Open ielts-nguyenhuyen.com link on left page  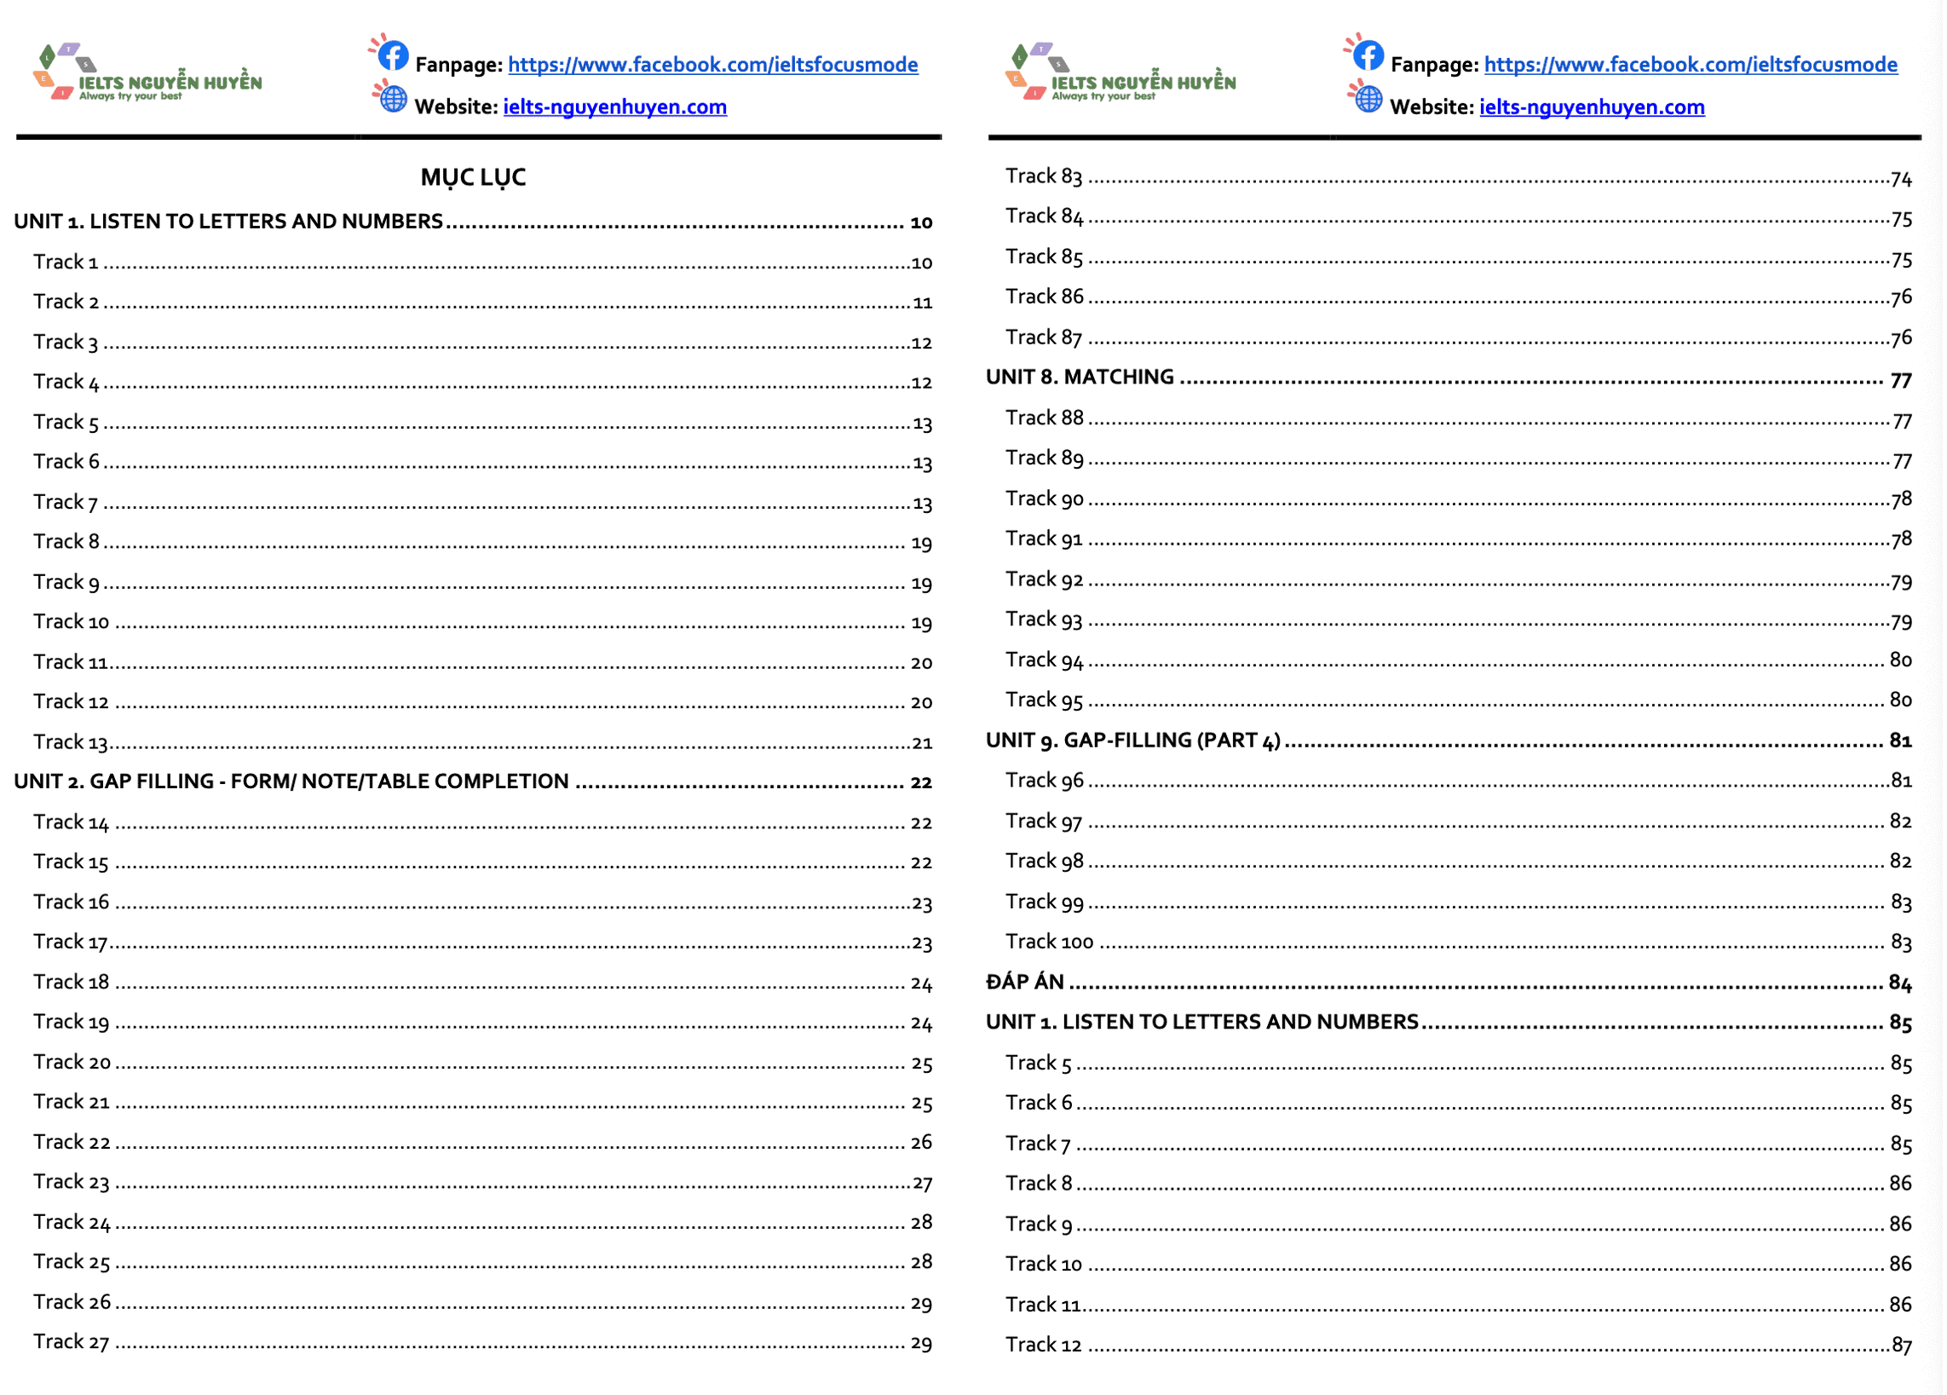(x=614, y=107)
